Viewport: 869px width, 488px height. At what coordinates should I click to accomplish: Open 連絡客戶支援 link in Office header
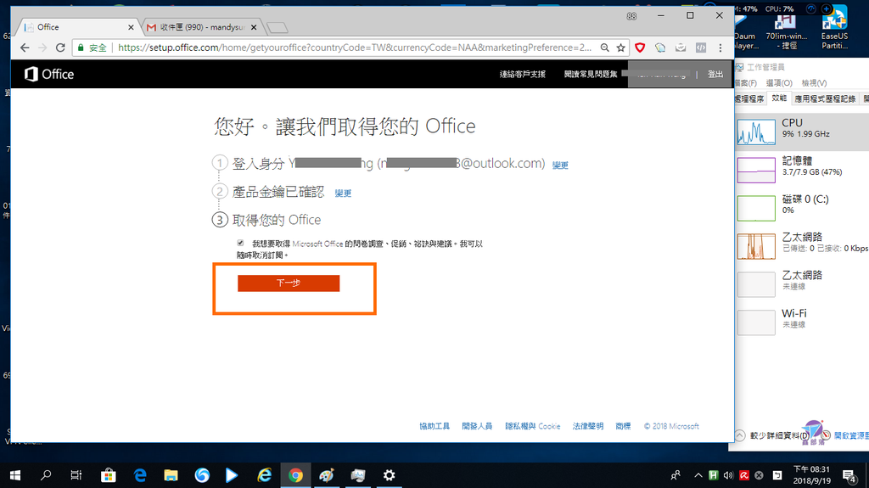pos(522,74)
